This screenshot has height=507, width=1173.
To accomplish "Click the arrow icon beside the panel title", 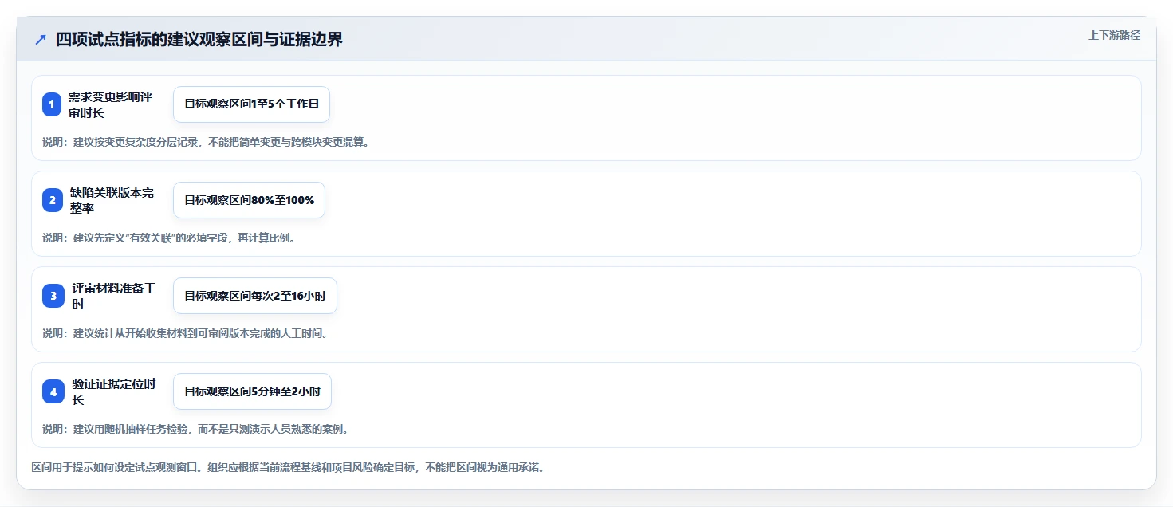I will click(x=41, y=40).
